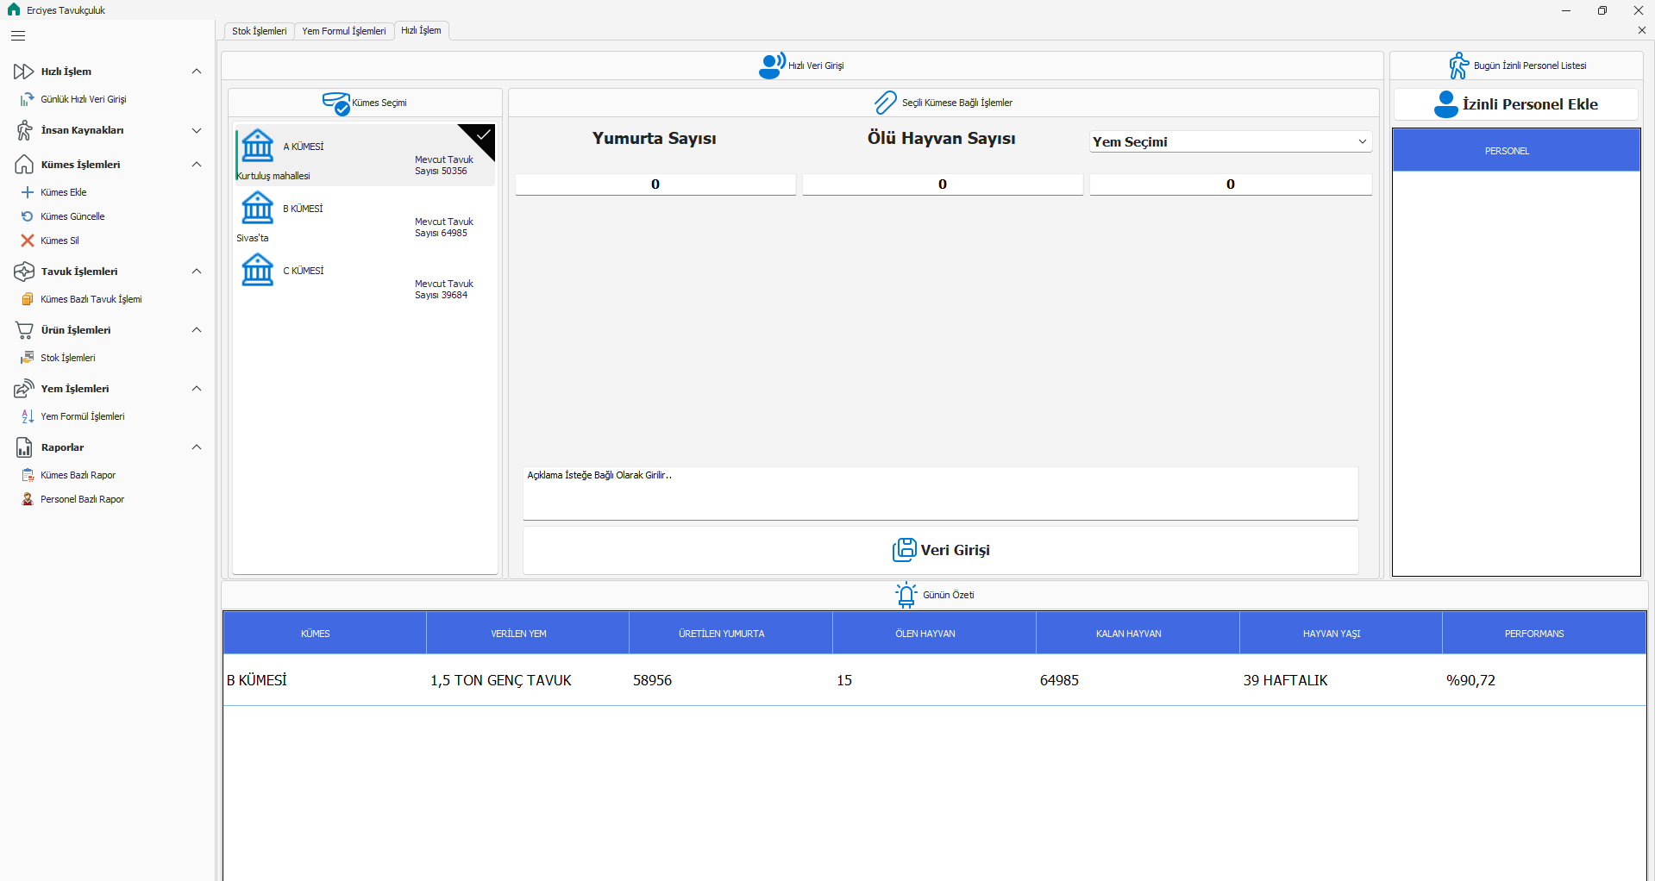Click the Günün Özeti alarm light icon
Image resolution: width=1655 pixels, height=881 pixels.
coord(906,595)
